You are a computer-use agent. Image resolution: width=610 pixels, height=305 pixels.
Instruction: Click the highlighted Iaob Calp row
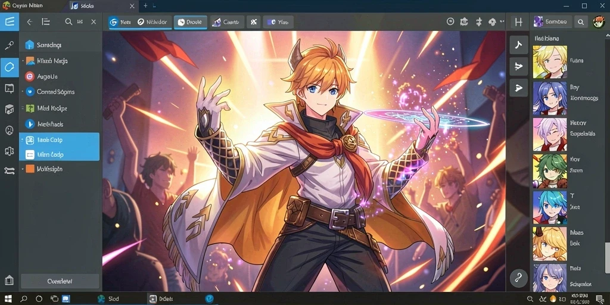coord(59,140)
